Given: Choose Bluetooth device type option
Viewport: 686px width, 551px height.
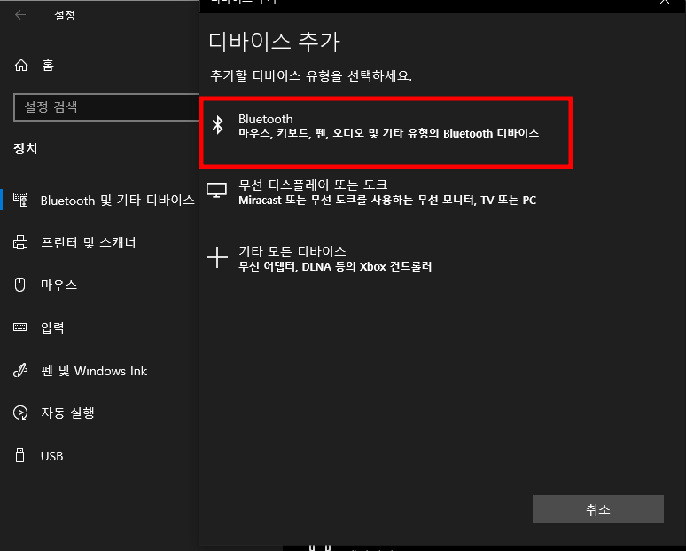Looking at the screenshot, I should coord(386,132).
